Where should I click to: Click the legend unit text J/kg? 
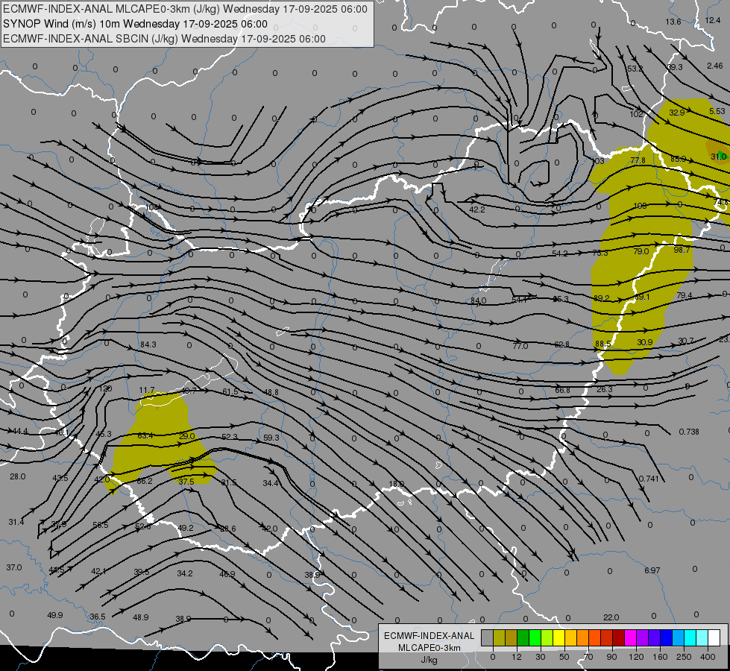(429, 660)
